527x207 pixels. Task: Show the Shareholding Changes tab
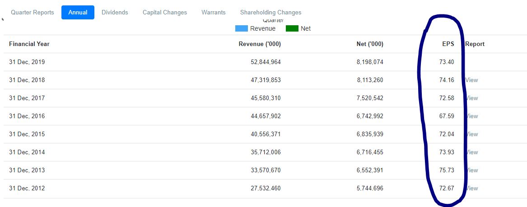(x=270, y=13)
